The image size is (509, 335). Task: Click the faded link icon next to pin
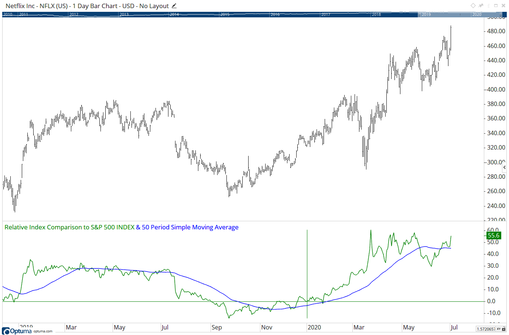coord(489,6)
